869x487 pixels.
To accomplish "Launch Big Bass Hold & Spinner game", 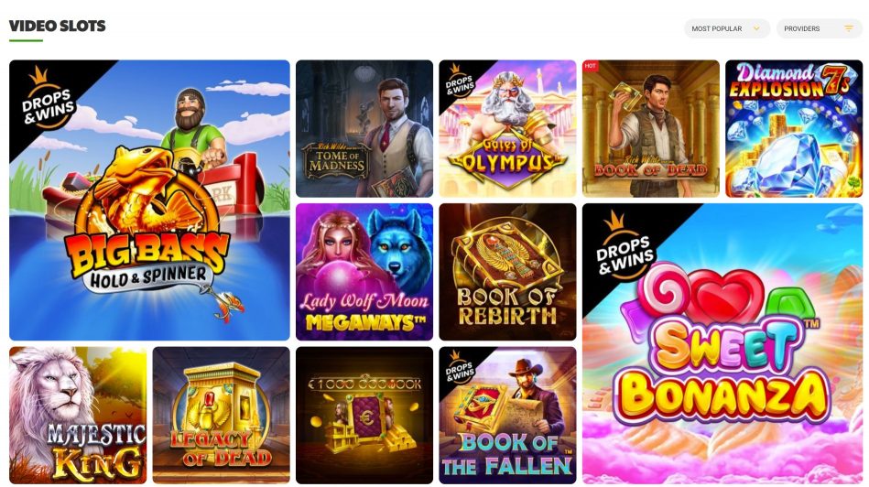I will pyautogui.click(x=149, y=200).
